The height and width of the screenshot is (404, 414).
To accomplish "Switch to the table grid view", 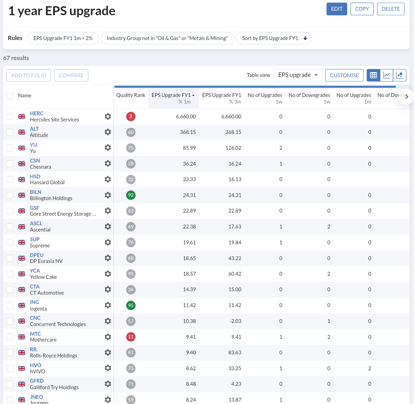I will (373, 75).
